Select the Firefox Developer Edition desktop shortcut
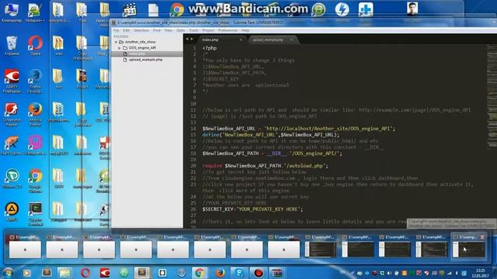The height and width of the screenshot is (279, 497). [x=35, y=81]
